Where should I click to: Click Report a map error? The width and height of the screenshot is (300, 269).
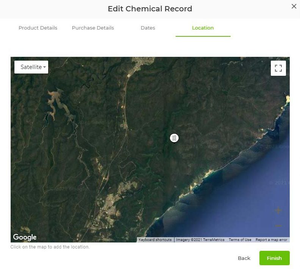click(271, 240)
